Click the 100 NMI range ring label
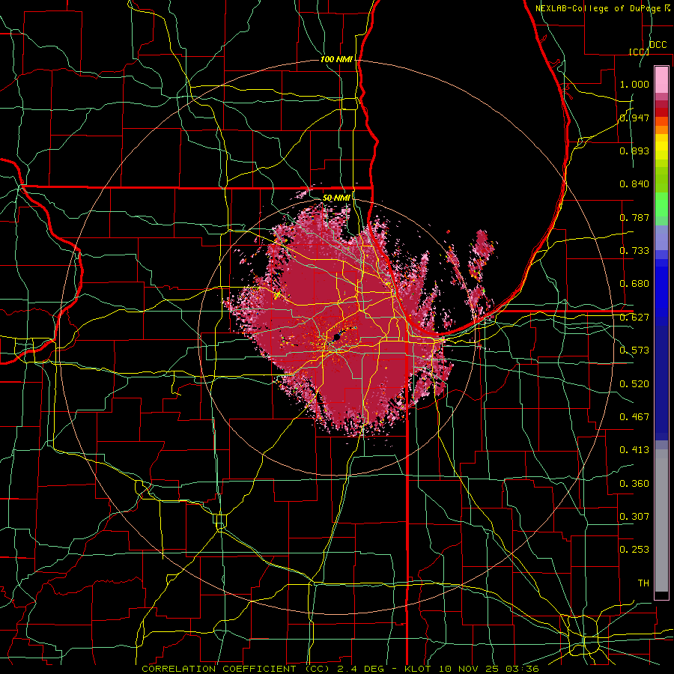Screen dimensions: 674x674 point(336,59)
